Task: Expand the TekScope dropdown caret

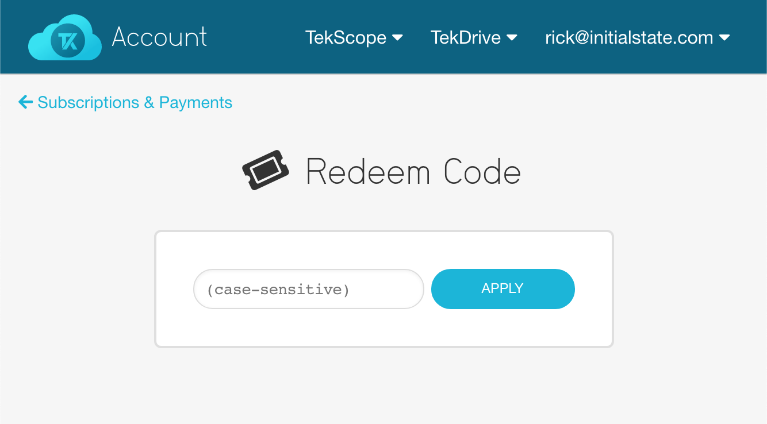Action: tap(397, 38)
